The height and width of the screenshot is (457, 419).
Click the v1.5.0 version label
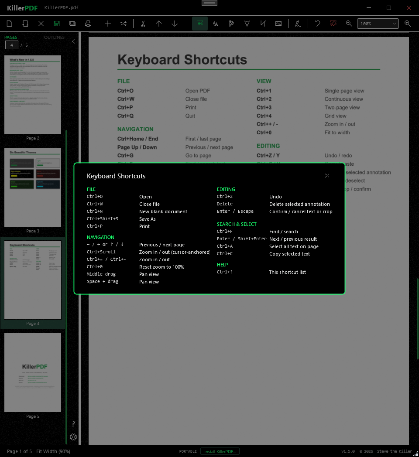coord(348,451)
